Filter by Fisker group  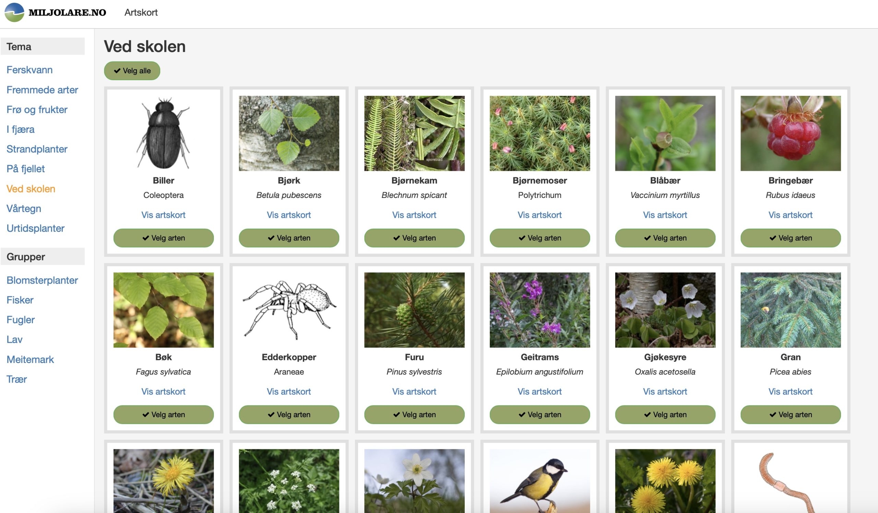[x=20, y=300]
